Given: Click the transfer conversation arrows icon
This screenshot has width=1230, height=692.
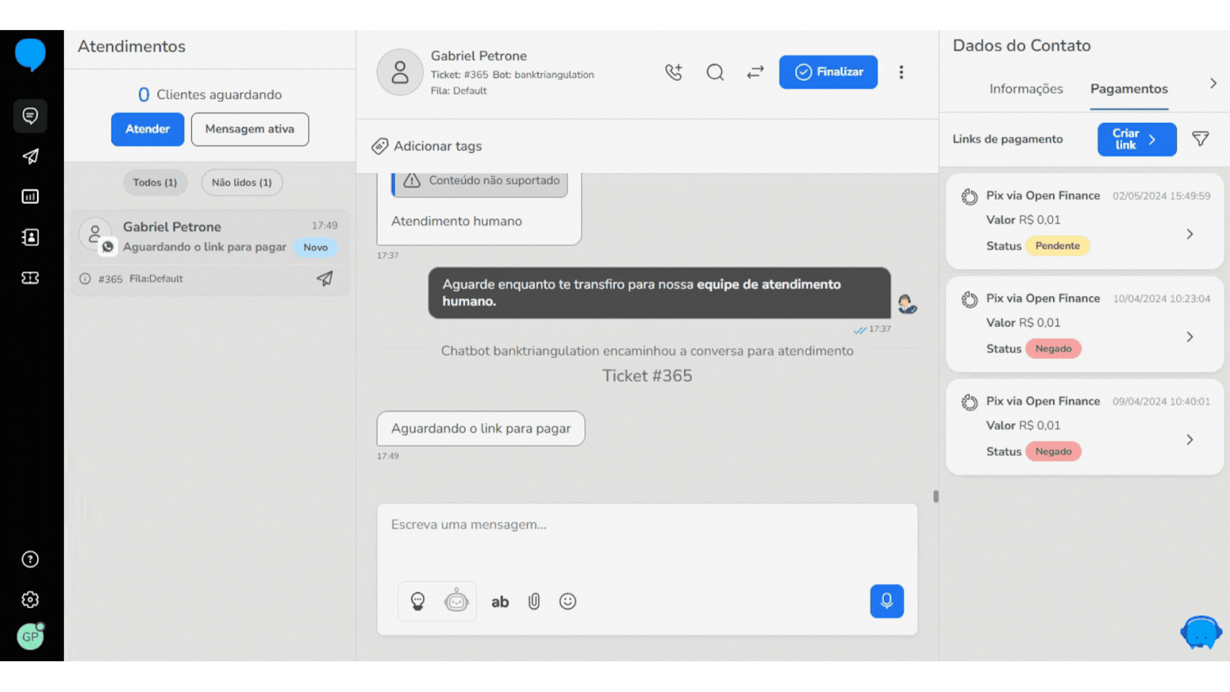Looking at the screenshot, I should click(755, 72).
